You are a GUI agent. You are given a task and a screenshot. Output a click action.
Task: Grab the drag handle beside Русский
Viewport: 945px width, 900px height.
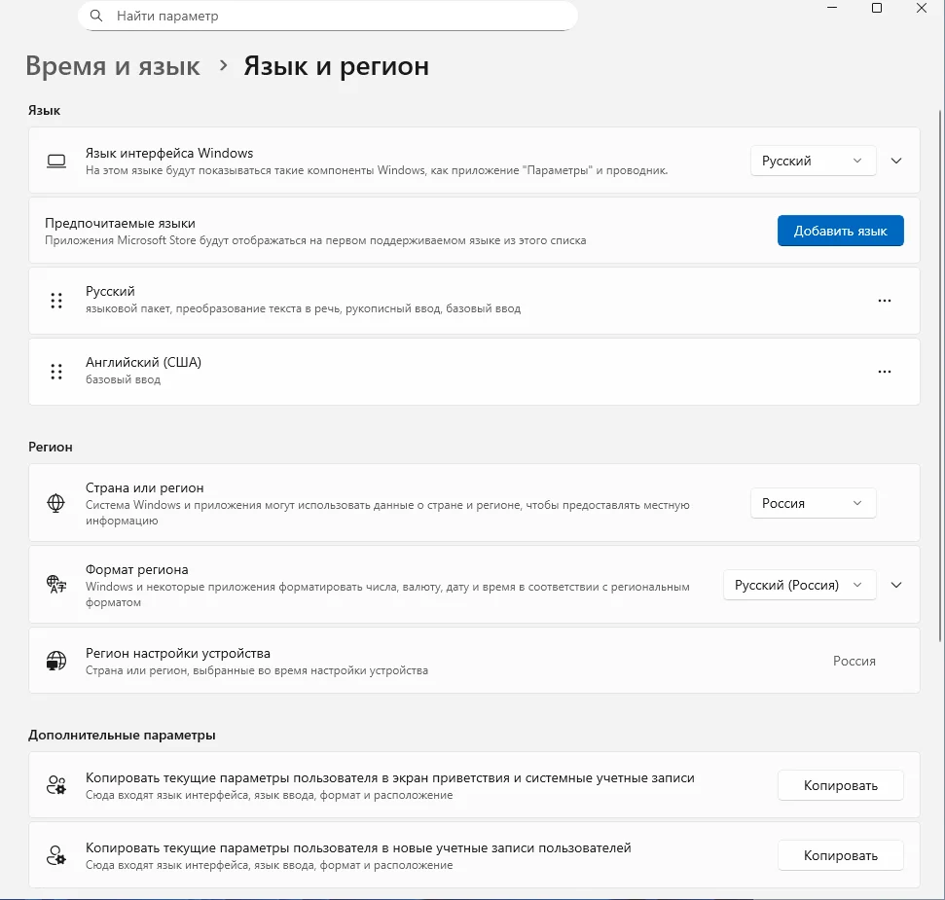coord(56,301)
